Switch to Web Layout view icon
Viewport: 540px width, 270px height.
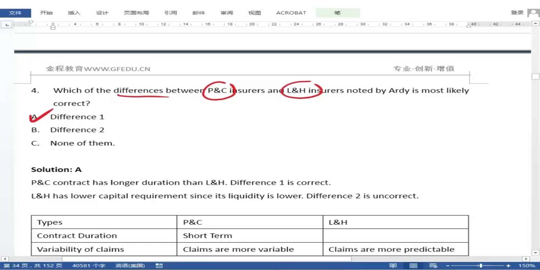pos(433,266)
